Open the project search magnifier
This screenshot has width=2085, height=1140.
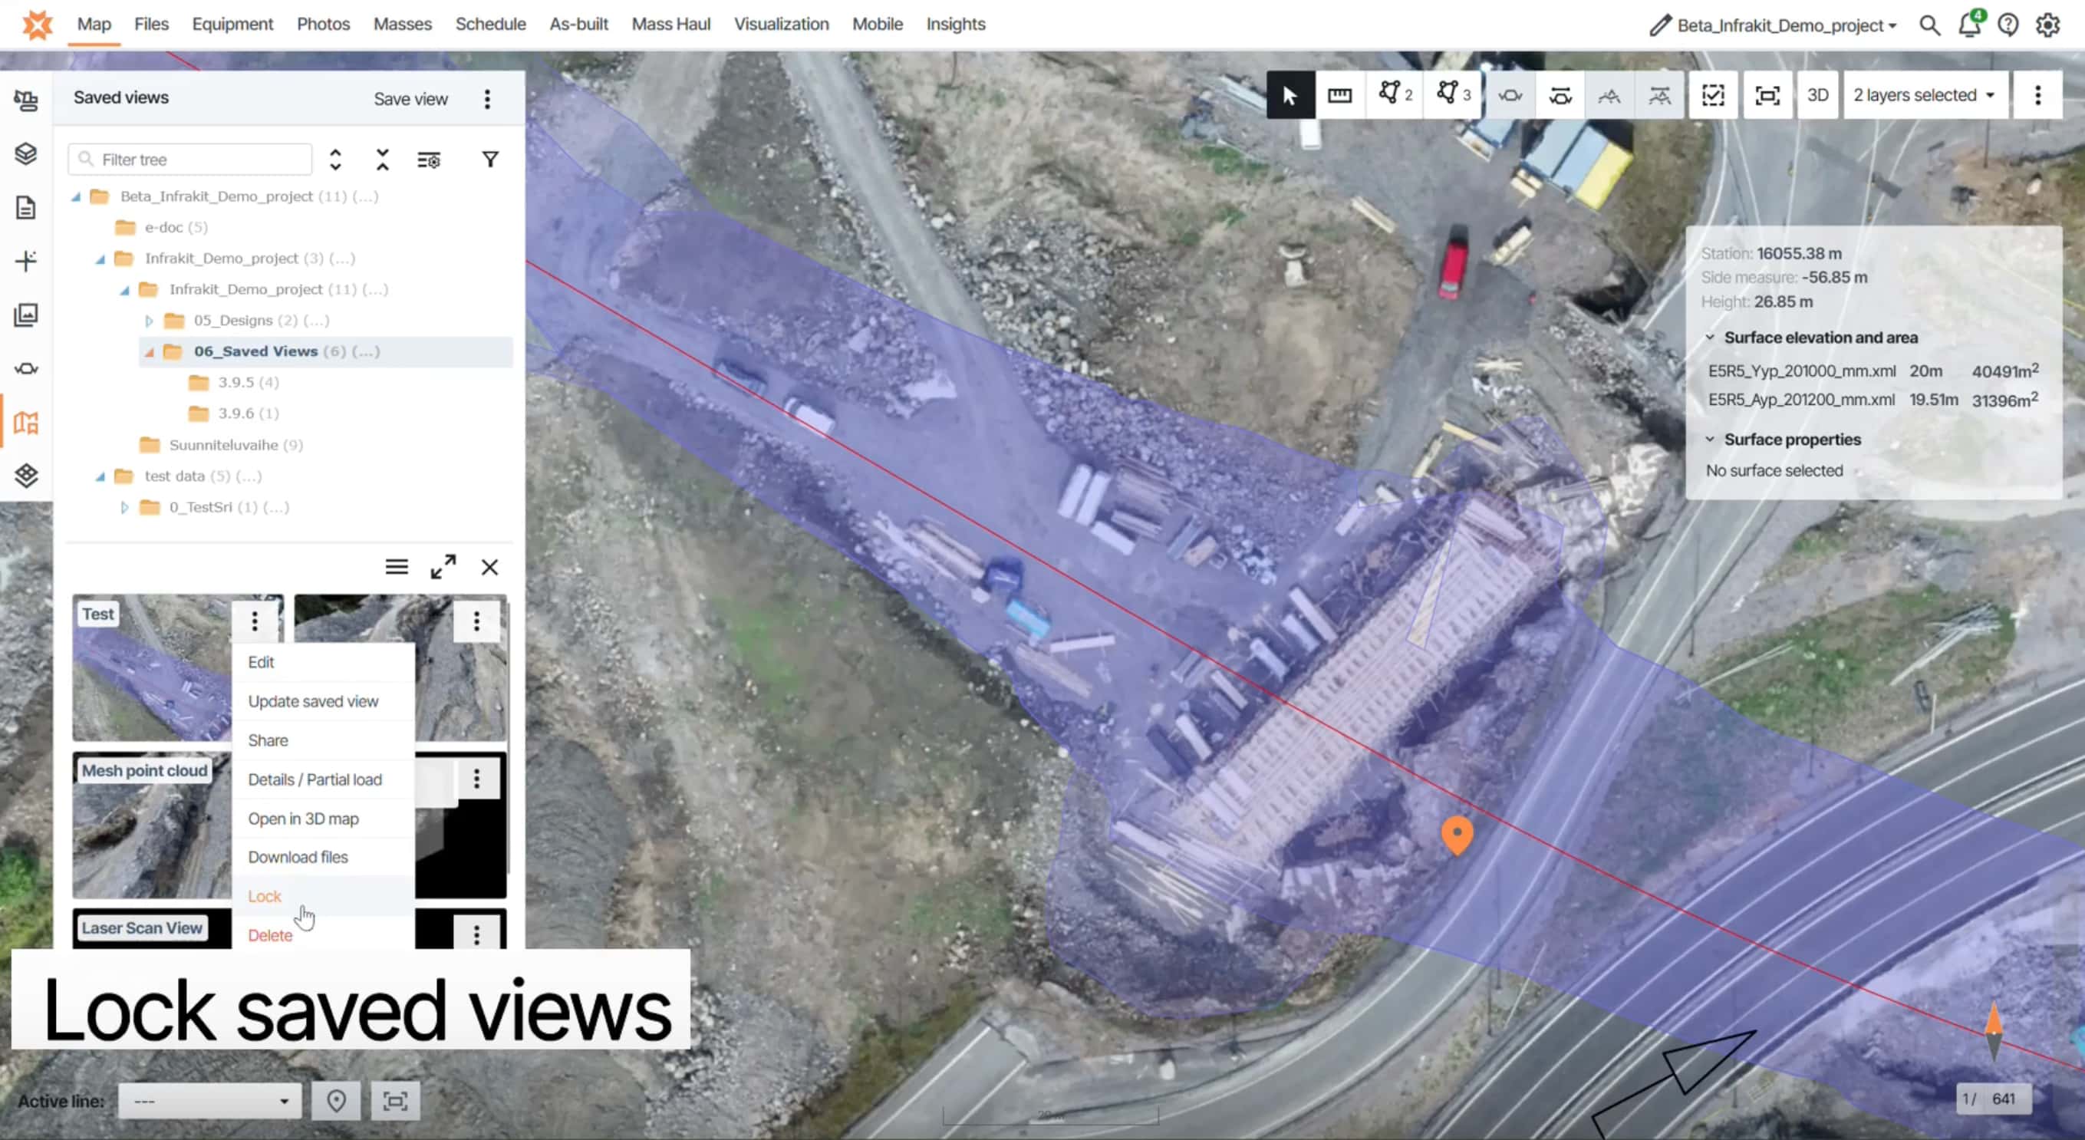pos(1929,25)
